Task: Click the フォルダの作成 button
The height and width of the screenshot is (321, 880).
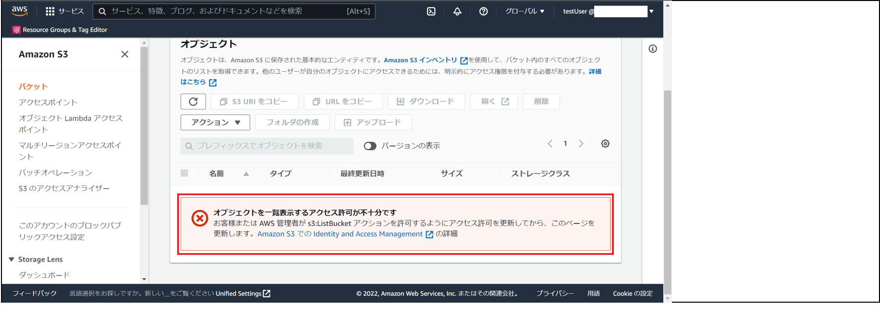Action: 292,122
